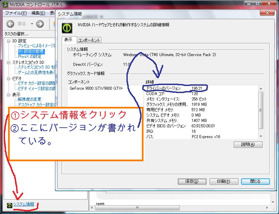Screen dimensions: 279x214
Task: Click the 閉じる button
Action: 255,181
